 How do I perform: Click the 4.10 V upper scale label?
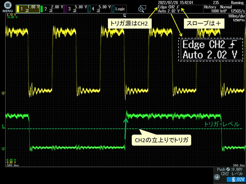tap(12, 15)
